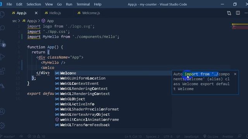Select the WebGLContextEvent suggestion
Viewport: 248px width, 139px height.
pyautogui.click(x=113, y=83)
